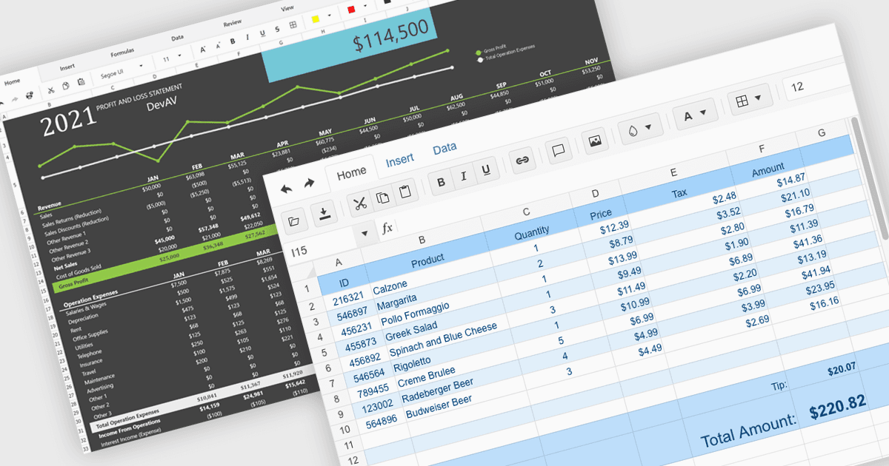
Task: Toggle Strikethrough in the dark spreadsheet toolbar
Action: (277, 29)
